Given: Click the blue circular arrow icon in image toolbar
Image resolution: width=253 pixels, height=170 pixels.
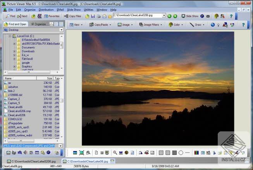Looking at the screenshot, I should 213,25.
